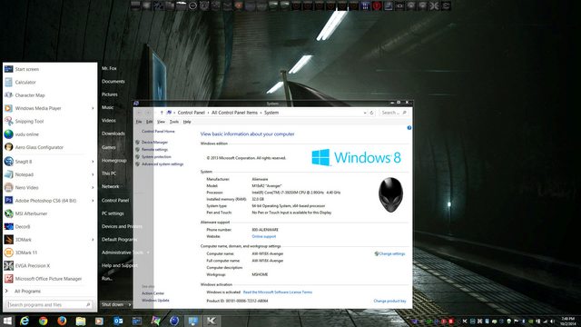
Task: Open the File menu in System window
Action: point(139,122)
